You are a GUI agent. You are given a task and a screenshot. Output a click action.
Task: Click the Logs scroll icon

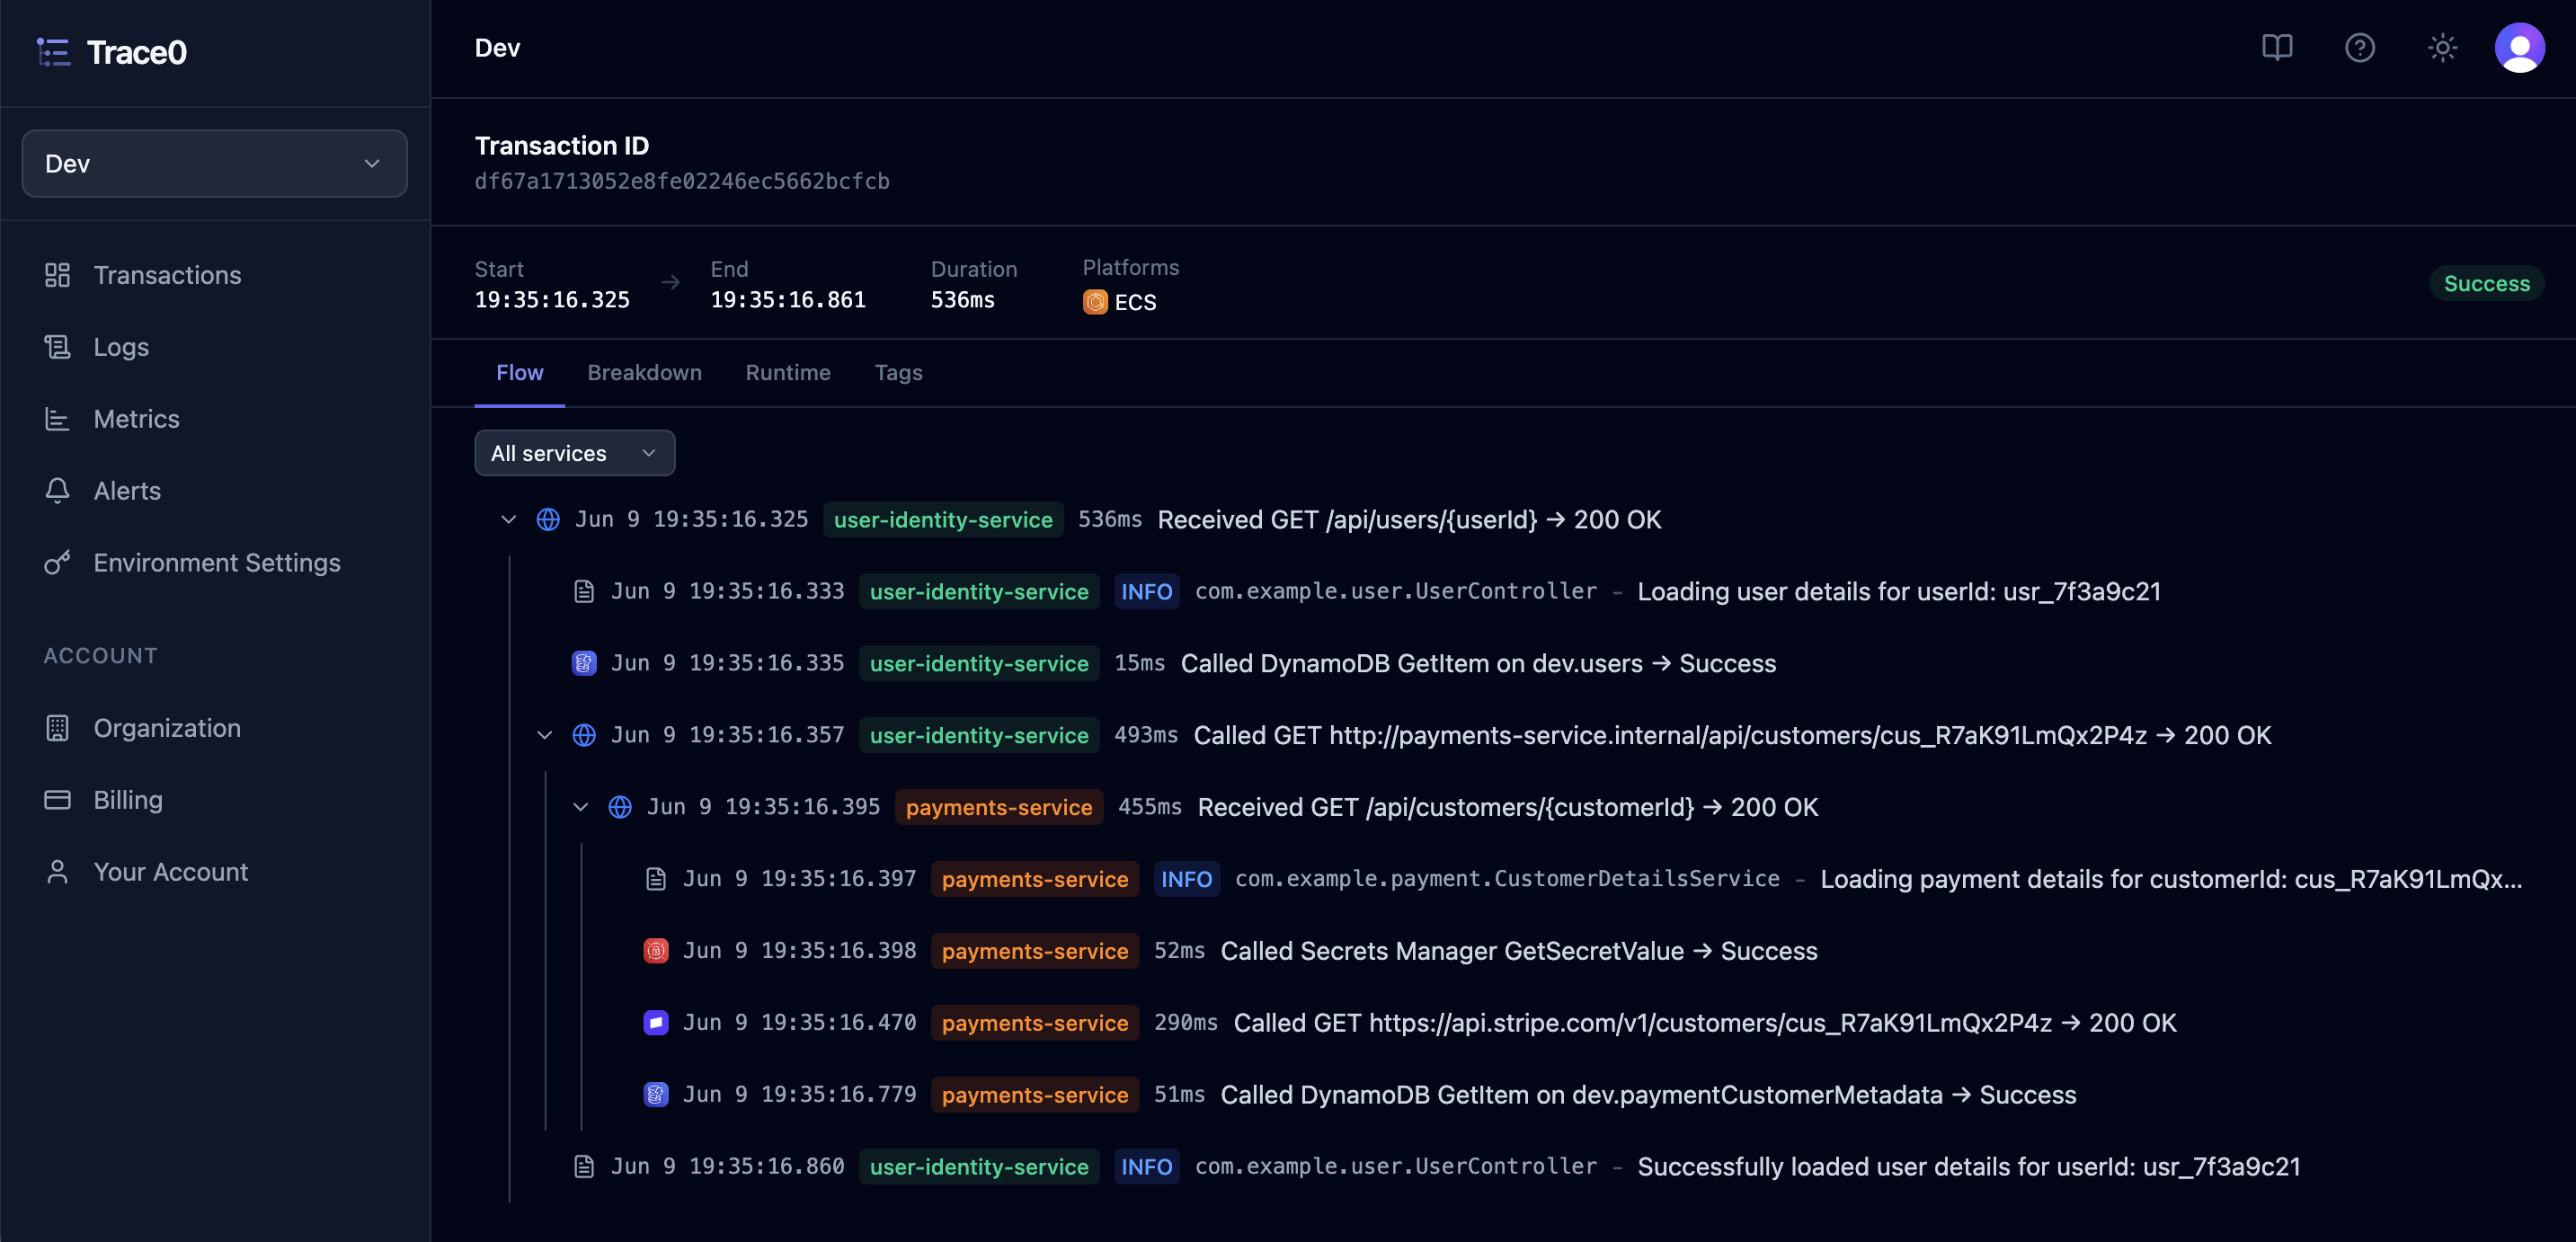(57, 347)
